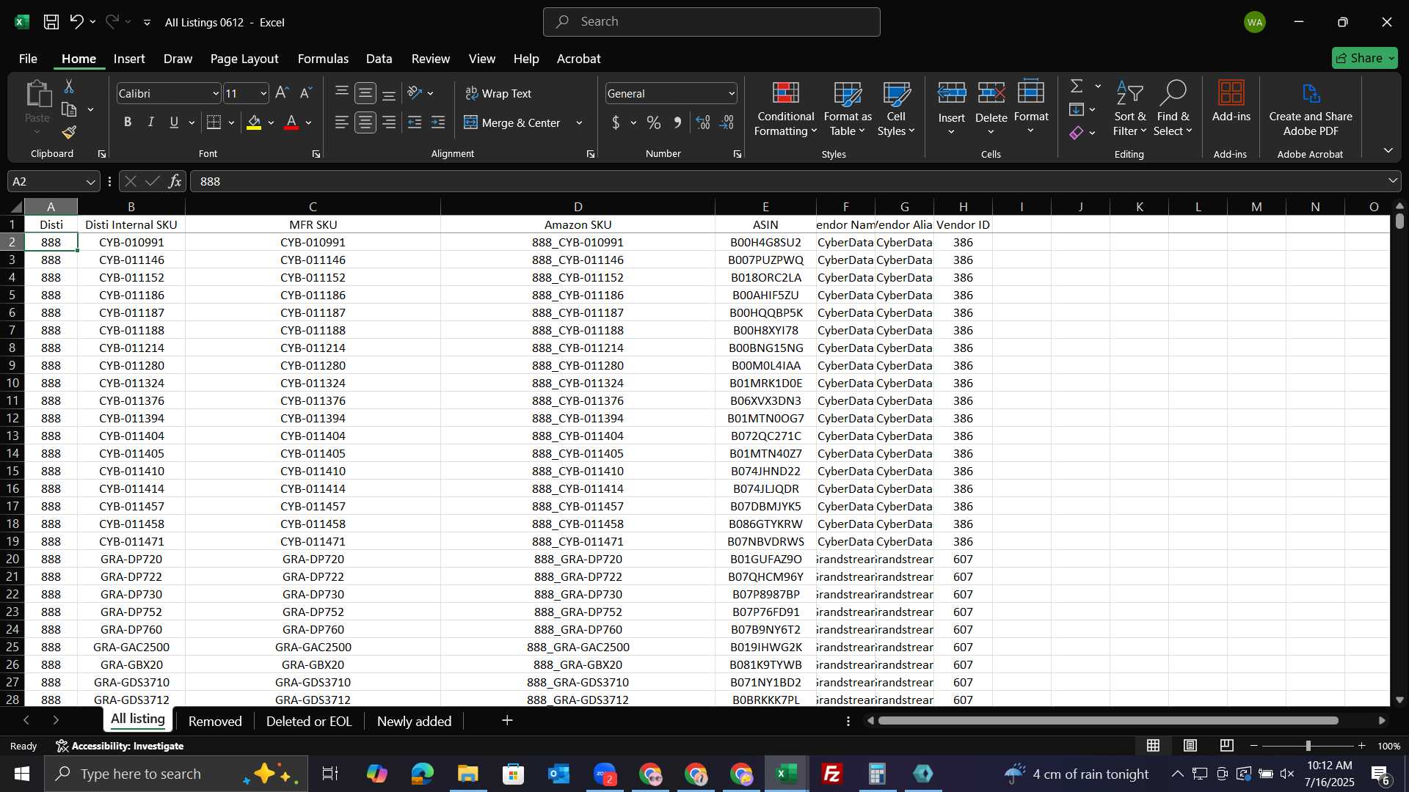Switch to Page Break Preview view
1409x792 pixels.
pyautogui.click(x=1226, y=746)
